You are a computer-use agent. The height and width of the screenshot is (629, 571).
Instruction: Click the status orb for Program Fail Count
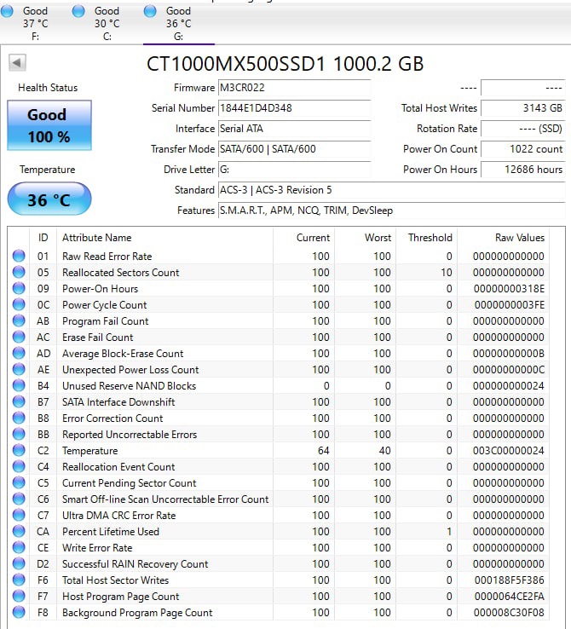tap(19, 321)
